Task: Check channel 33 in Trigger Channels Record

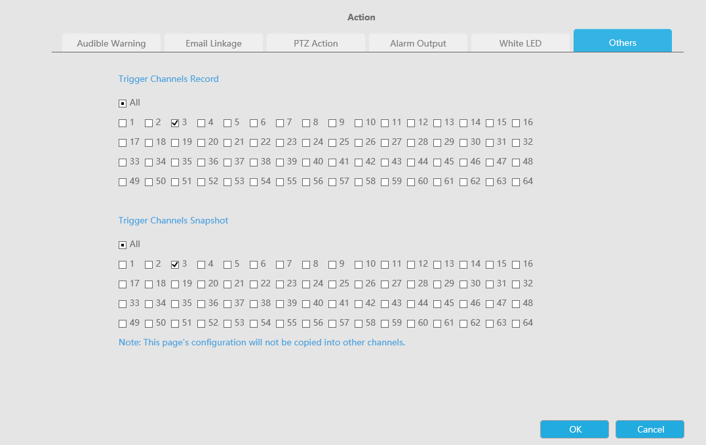Action: [123, 163]
